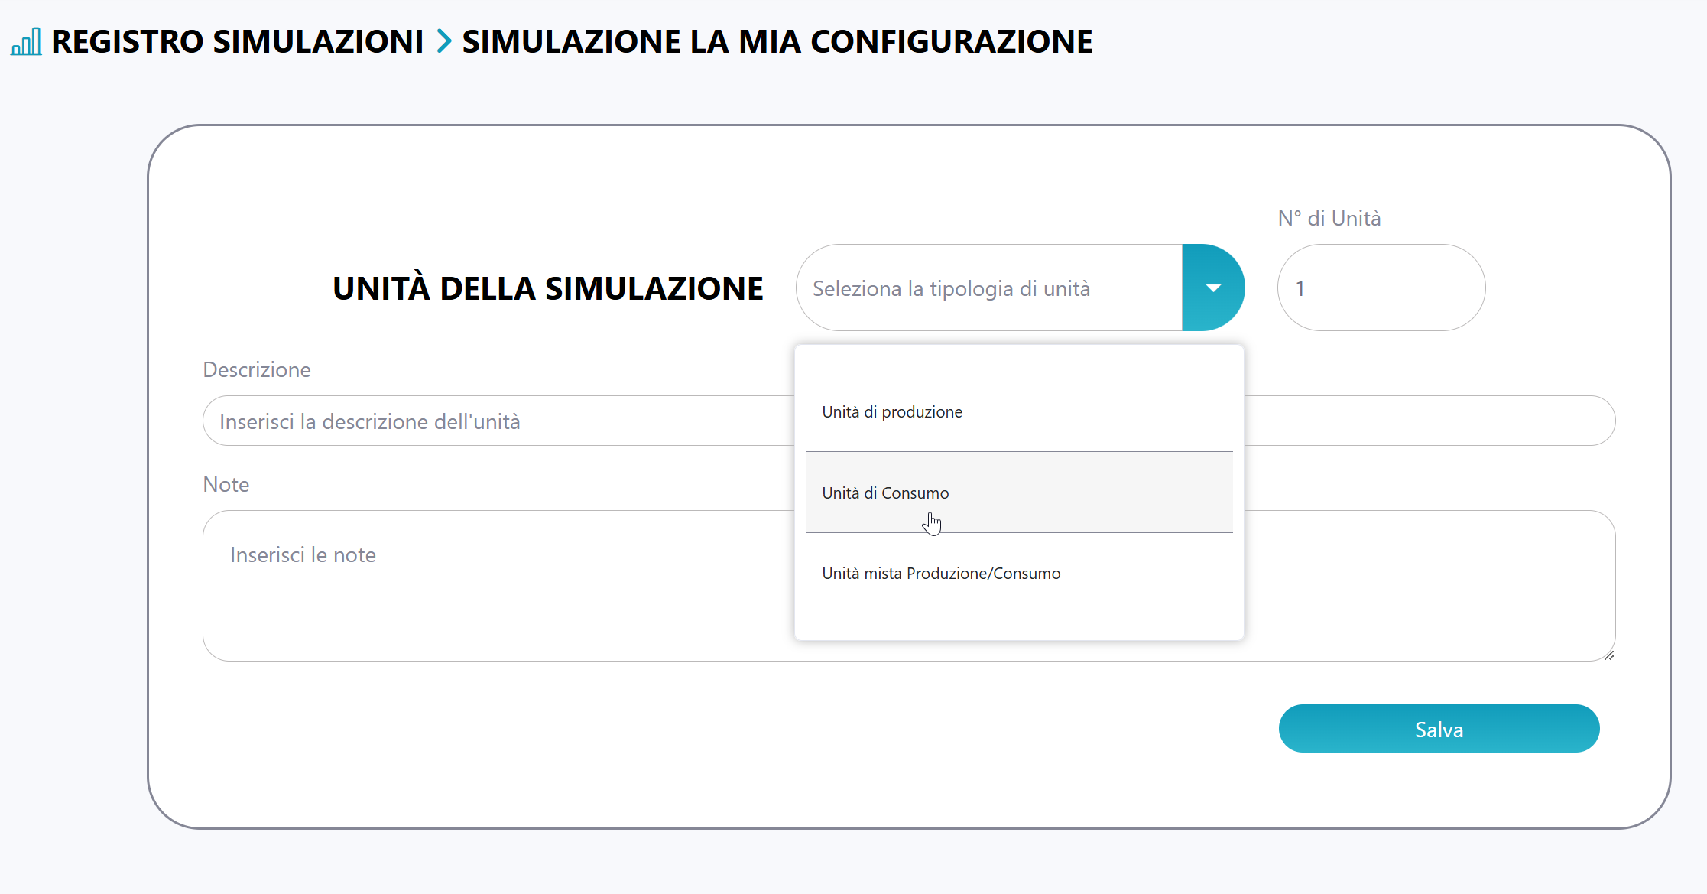This screenshot has width=1707, height=894.
Task: Click blank page area beneath the form card
Action: pyautogui.click(x=841, y=864)
